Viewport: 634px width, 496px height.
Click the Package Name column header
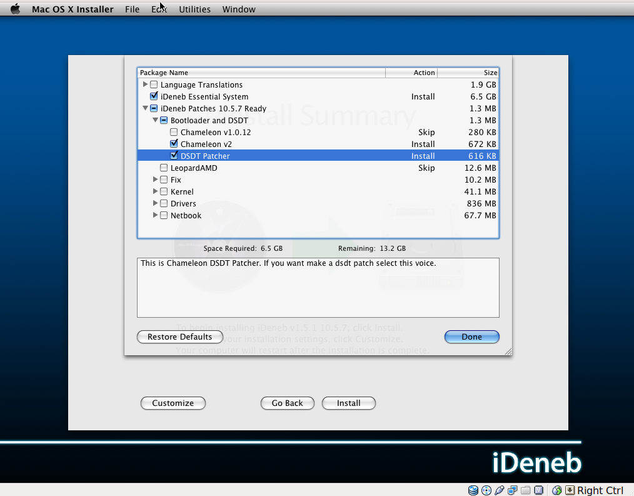click(261, 73)
